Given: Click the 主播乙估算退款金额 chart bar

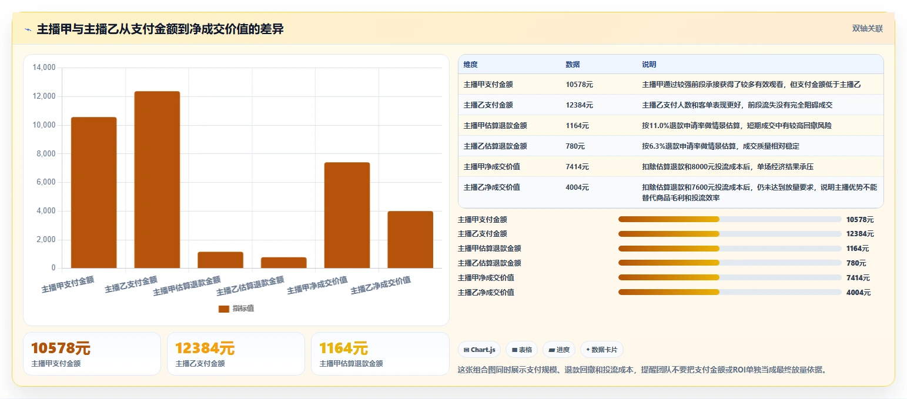Looking at the screenshot, I should click(284, 263).
